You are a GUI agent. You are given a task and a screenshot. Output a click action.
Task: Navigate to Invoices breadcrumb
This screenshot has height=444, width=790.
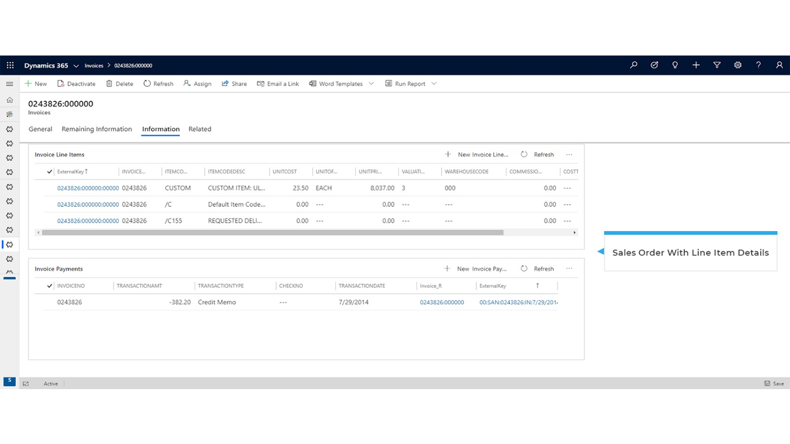pos(94,65)
